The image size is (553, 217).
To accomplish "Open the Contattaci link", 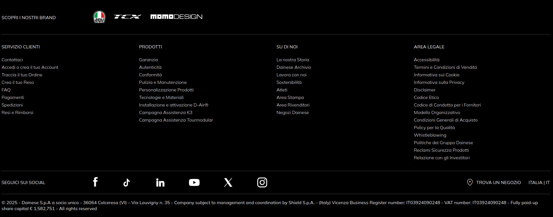I will [x=12, y=60].
